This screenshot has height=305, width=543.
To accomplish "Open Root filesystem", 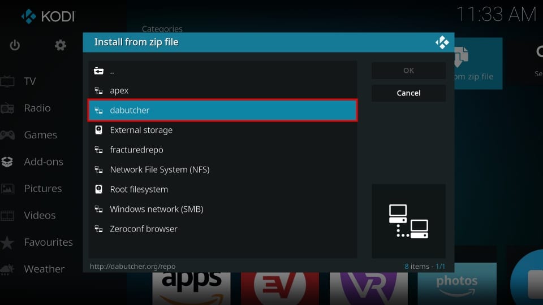I will tap(223, 189).
